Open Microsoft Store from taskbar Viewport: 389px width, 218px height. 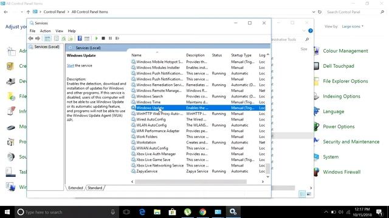point(172,212)
